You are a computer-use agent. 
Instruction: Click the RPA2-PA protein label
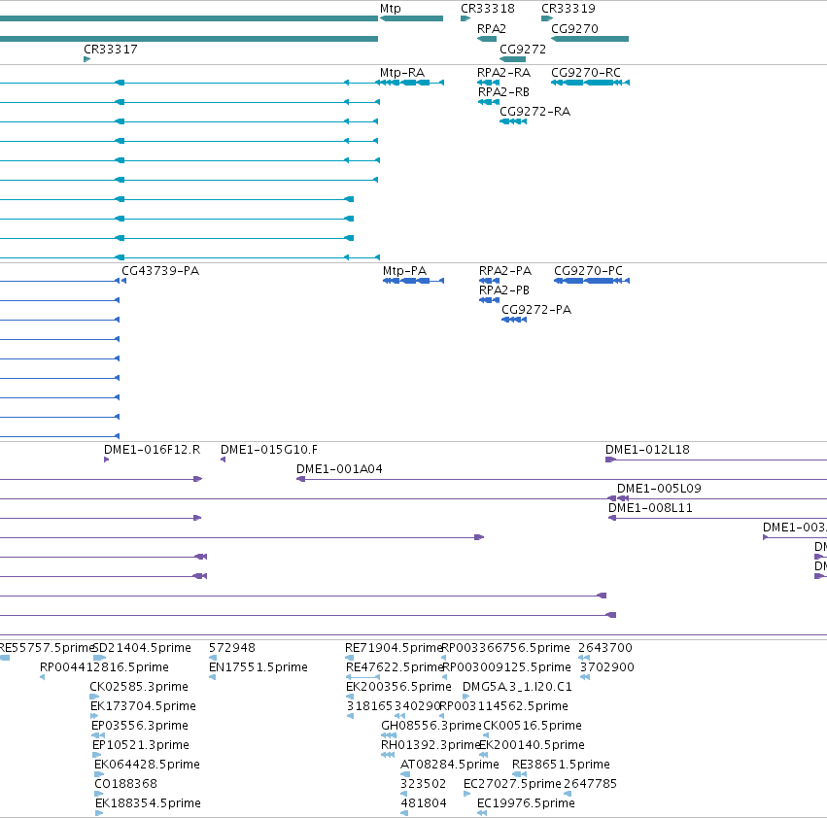pos(505,270)
